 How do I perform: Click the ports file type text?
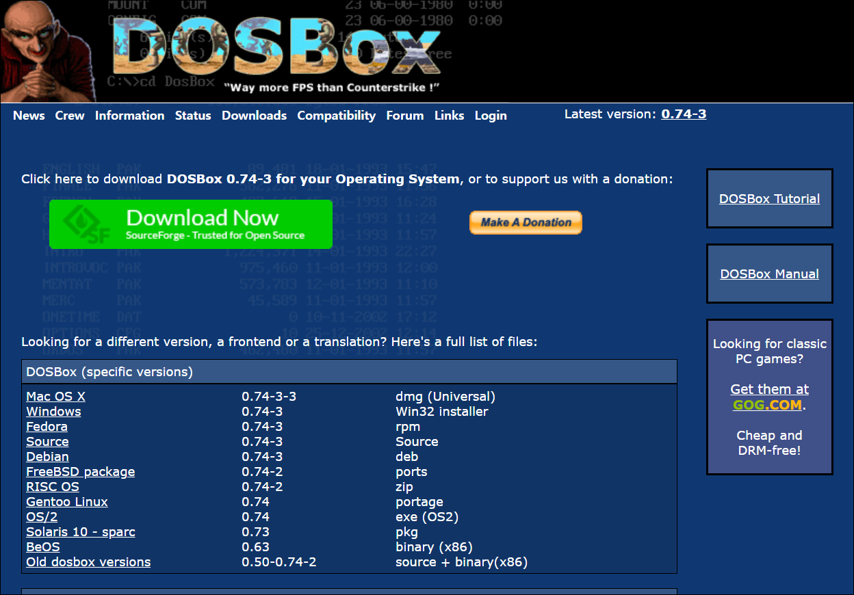click(x=411, y=472)
